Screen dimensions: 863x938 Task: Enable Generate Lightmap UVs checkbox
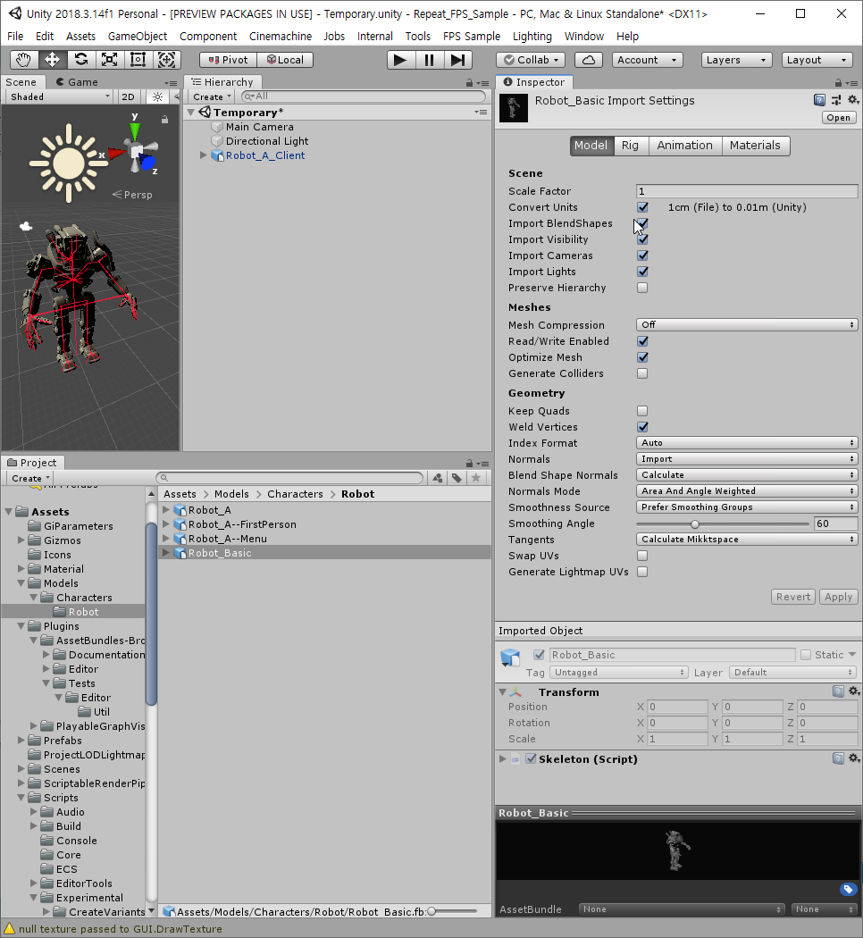[x=642, y=572]
